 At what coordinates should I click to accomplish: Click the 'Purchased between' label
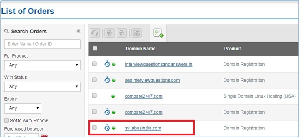pyautogui.click(x=24, y=129)
